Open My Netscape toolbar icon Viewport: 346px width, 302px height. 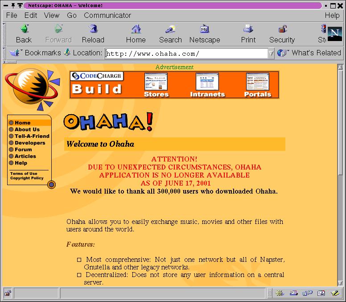click(x=204, y=29)
